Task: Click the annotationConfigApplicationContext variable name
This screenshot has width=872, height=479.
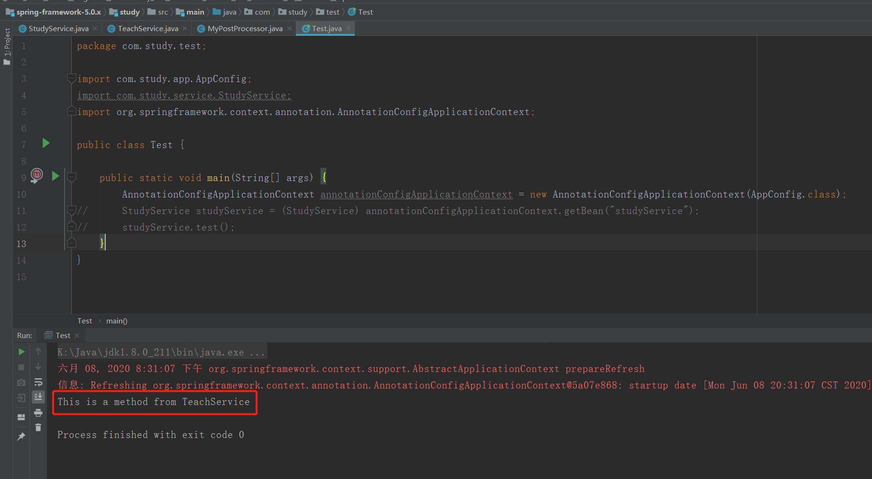Action: point(416,194)
